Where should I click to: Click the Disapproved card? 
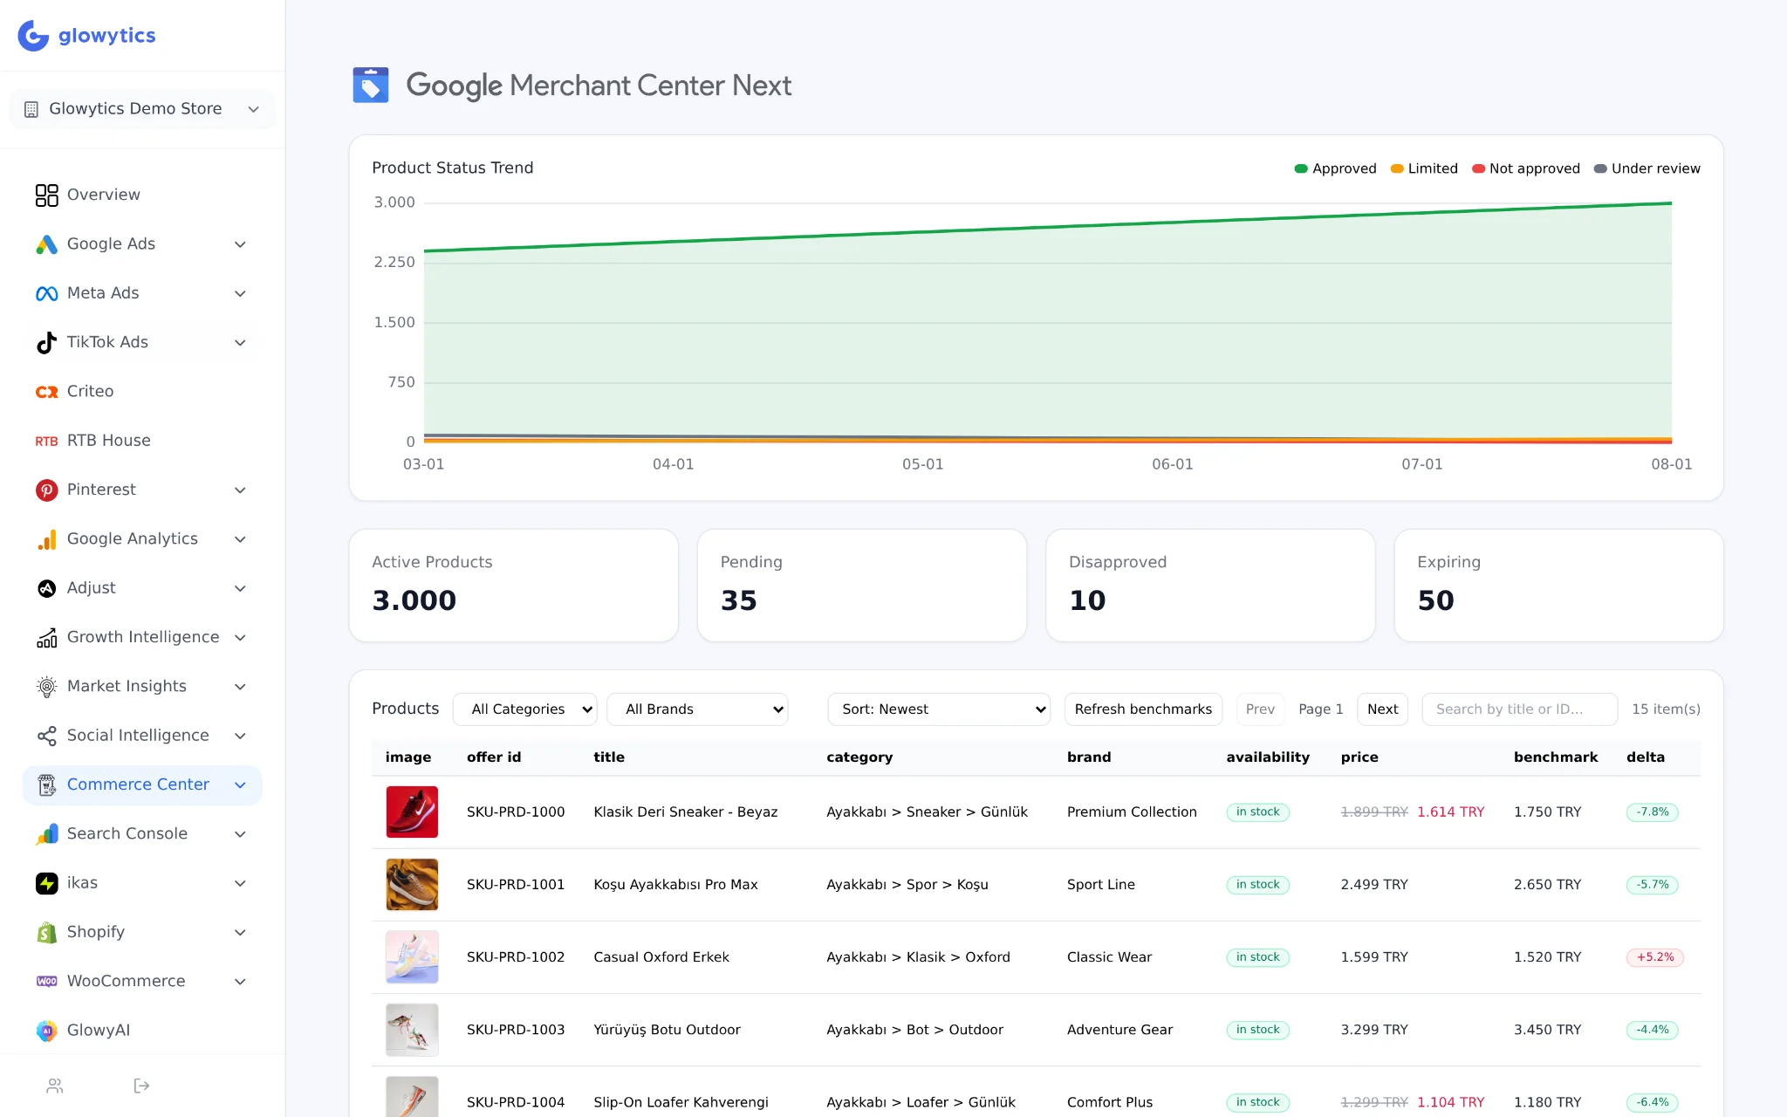1210,586
